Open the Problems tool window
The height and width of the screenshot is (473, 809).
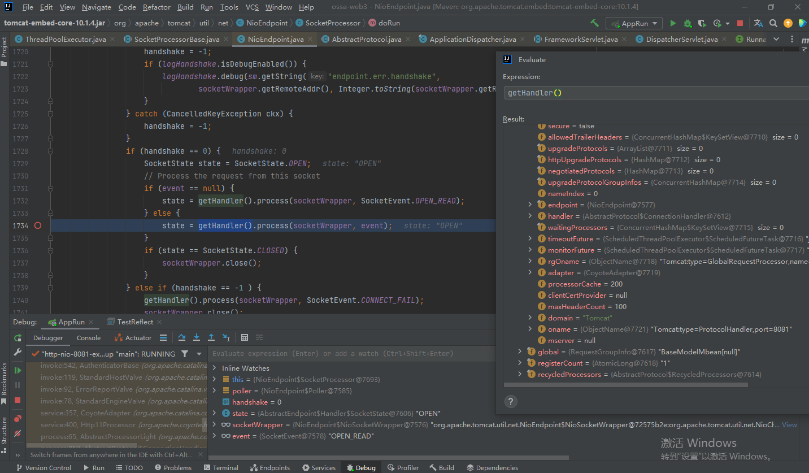(x=172, y=467)
